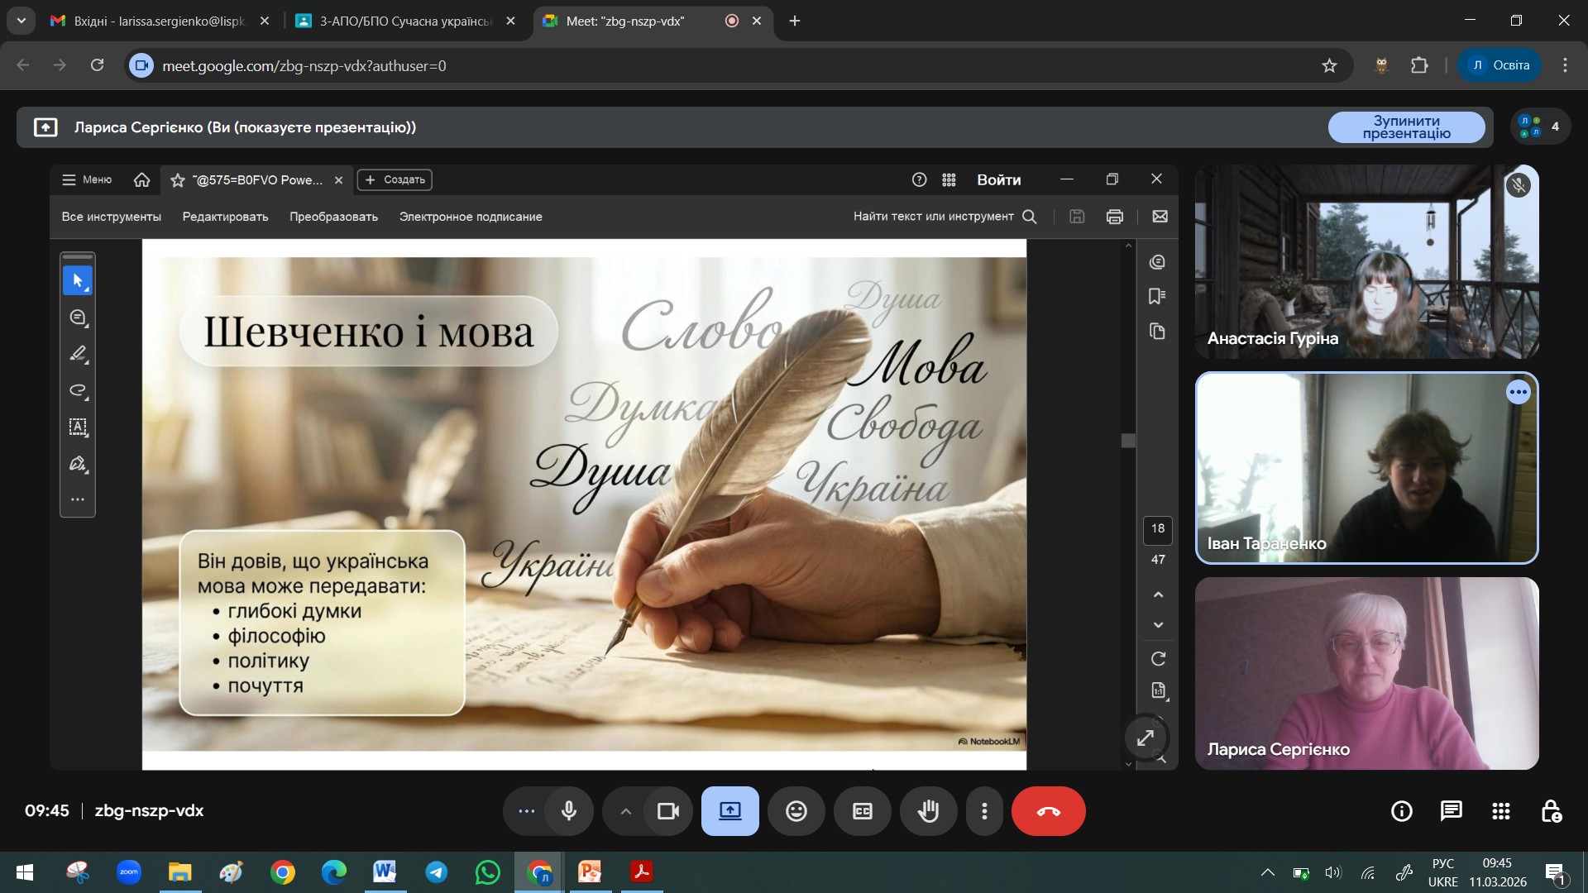Mute the microphone in Meet
Screen dimensions: 1588x893
click(x=568, y=811)
